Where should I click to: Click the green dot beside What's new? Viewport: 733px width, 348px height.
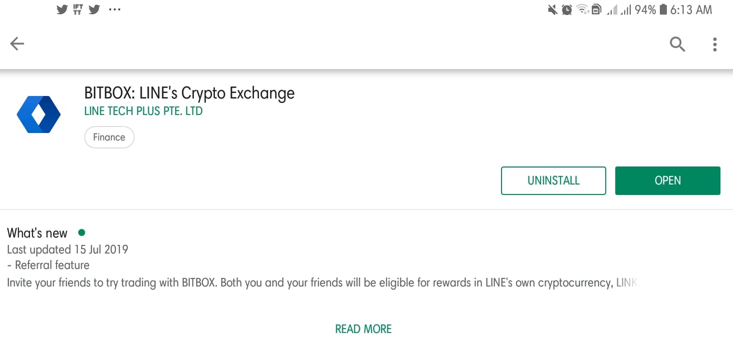(x=82, y=232)
